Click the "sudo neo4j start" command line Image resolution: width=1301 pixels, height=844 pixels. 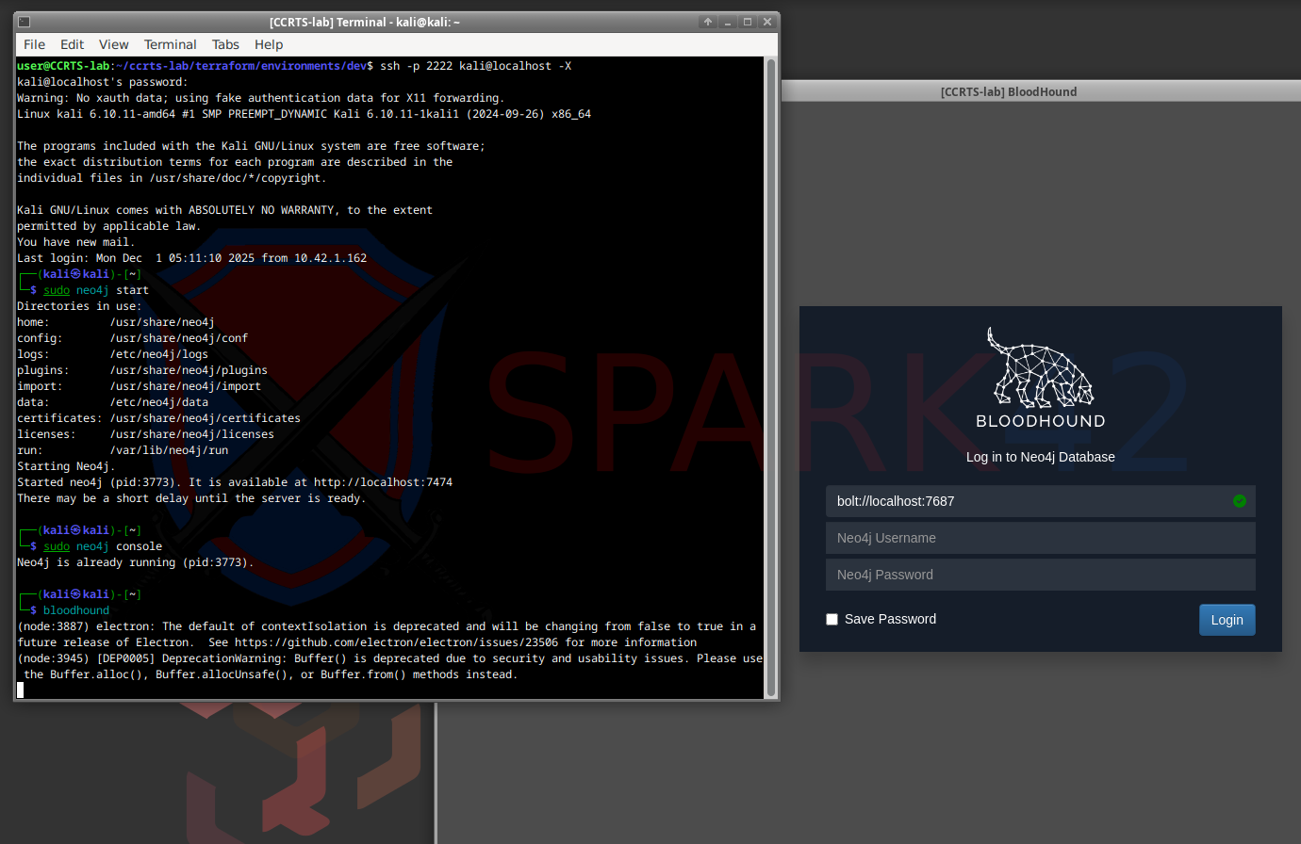pos(96,290)
